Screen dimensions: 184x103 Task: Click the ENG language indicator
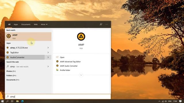tap(170, 101)
